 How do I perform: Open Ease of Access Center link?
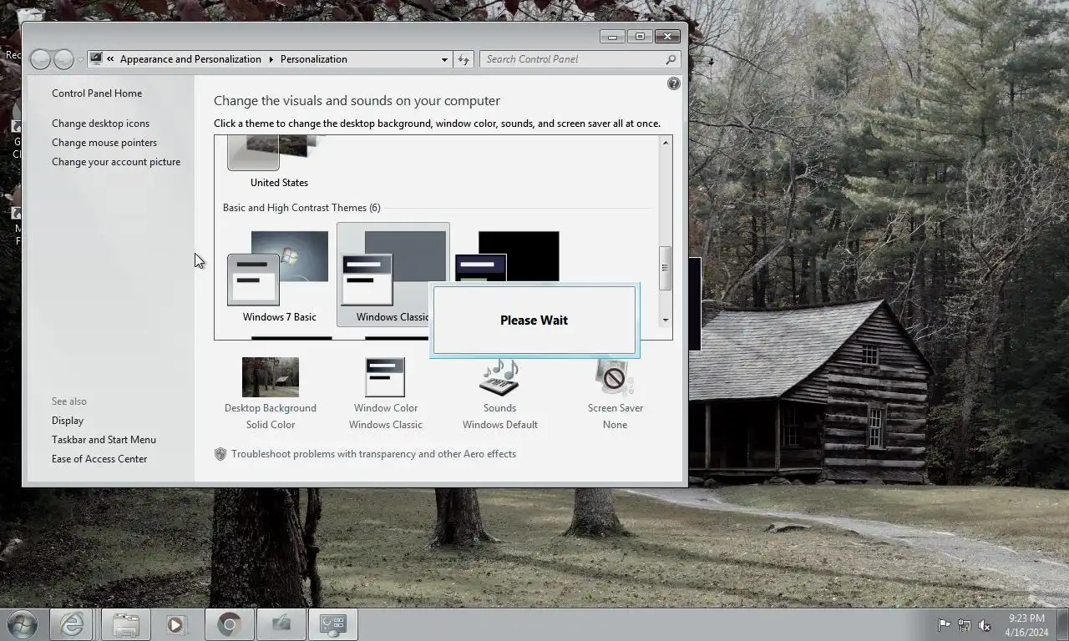99,459
